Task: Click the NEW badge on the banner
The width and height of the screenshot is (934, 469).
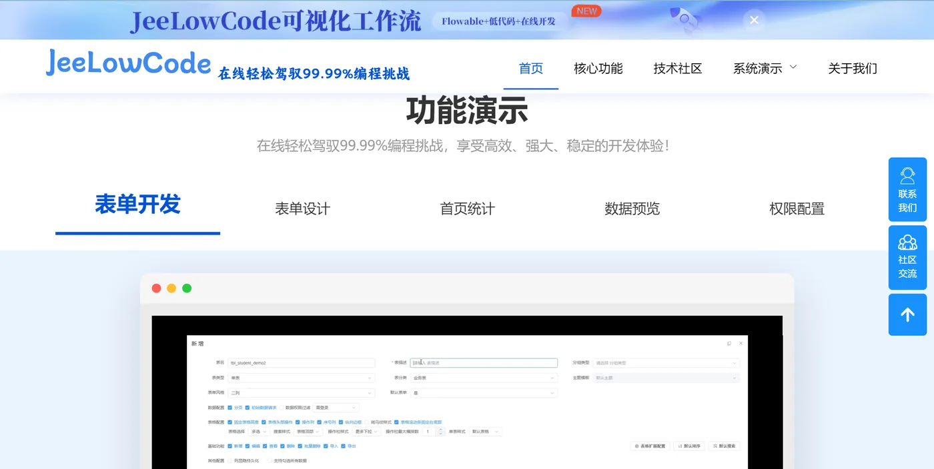Action: [x=586, y=11]
